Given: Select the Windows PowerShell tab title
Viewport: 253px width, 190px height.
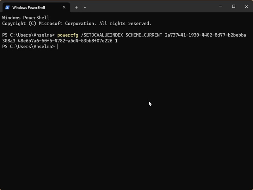Looking at the screenshot, I should tap(28, 8).
